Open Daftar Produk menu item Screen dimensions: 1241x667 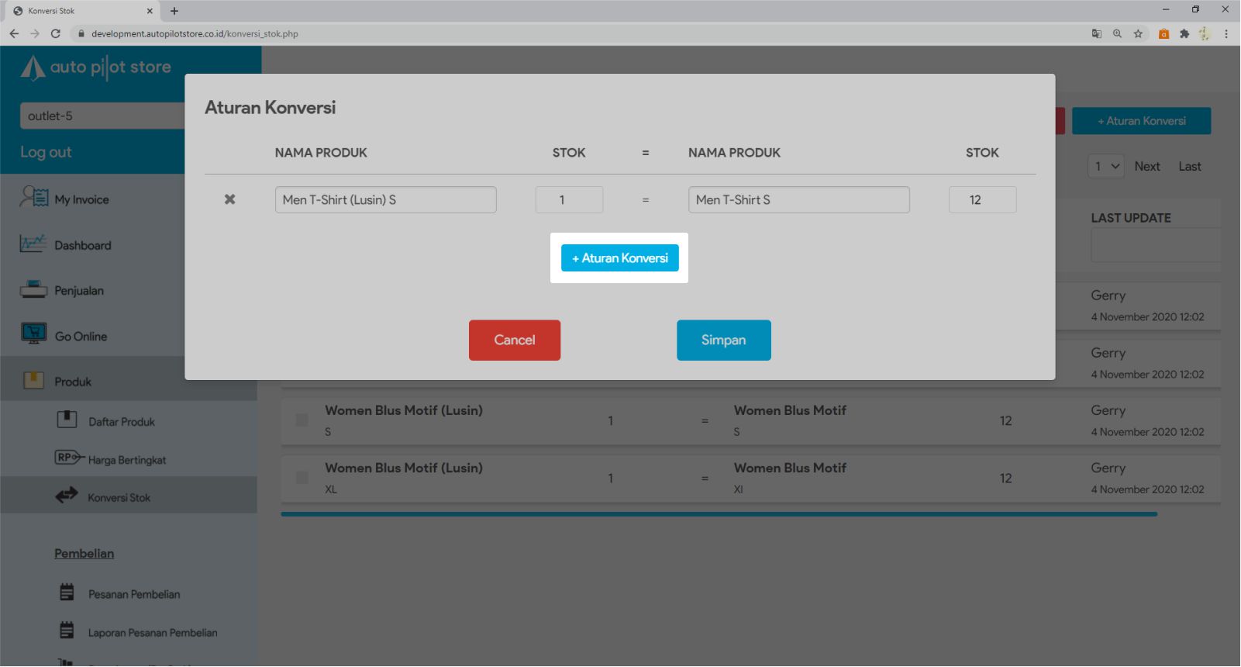pos(122,422)
